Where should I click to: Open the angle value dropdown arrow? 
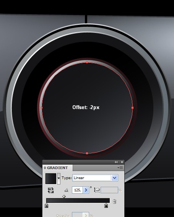click(x=86, y=190)
